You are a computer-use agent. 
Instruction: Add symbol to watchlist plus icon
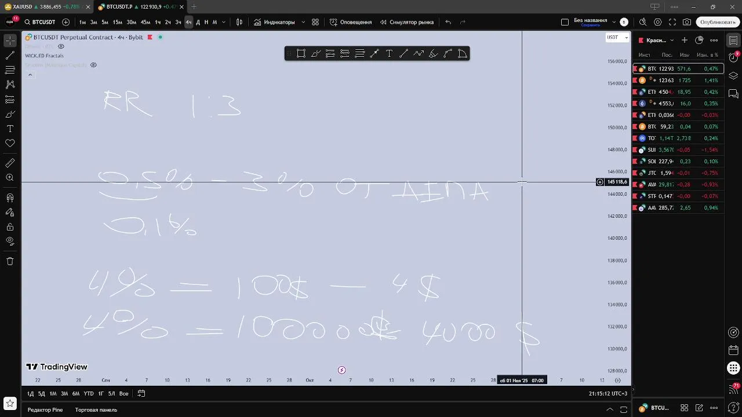coord(685,40)
